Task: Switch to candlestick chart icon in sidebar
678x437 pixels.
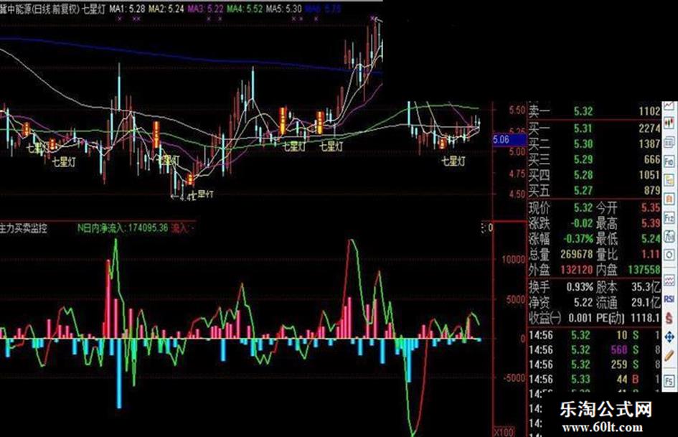Action: tap(669, 123)
